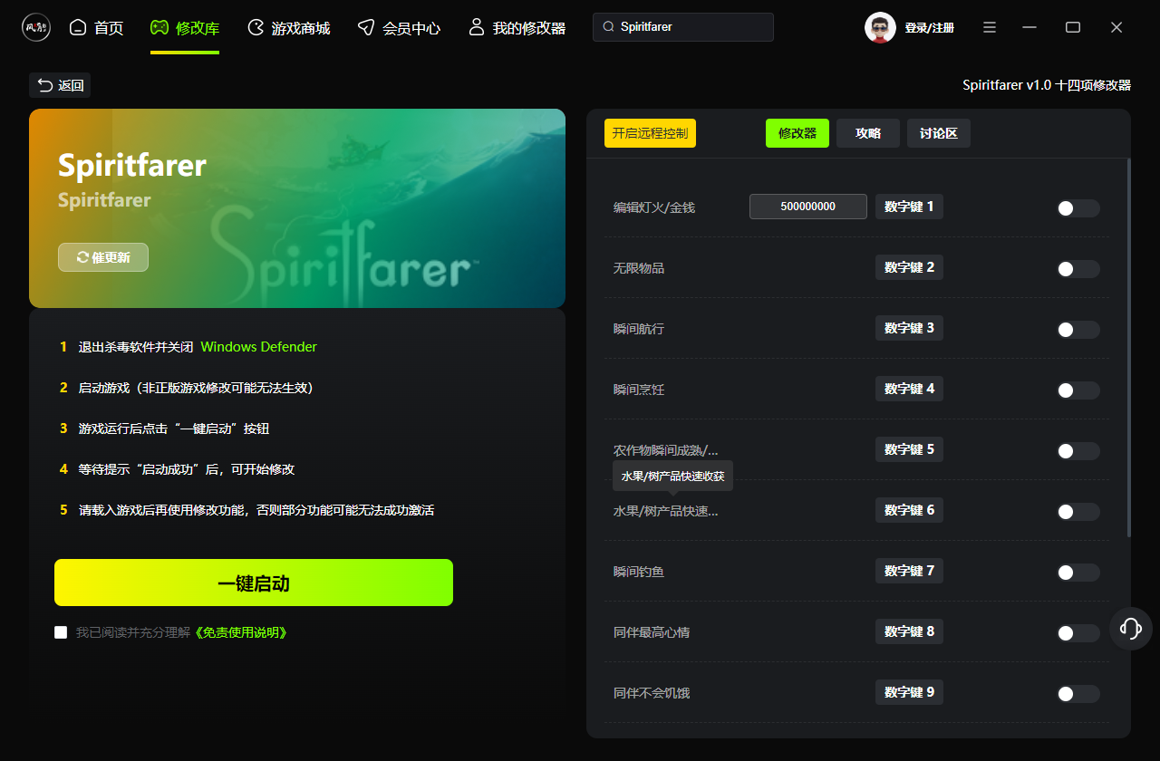
Task: Click the 瞬间钓鱼 label text
Action: (x=639, y=572)
